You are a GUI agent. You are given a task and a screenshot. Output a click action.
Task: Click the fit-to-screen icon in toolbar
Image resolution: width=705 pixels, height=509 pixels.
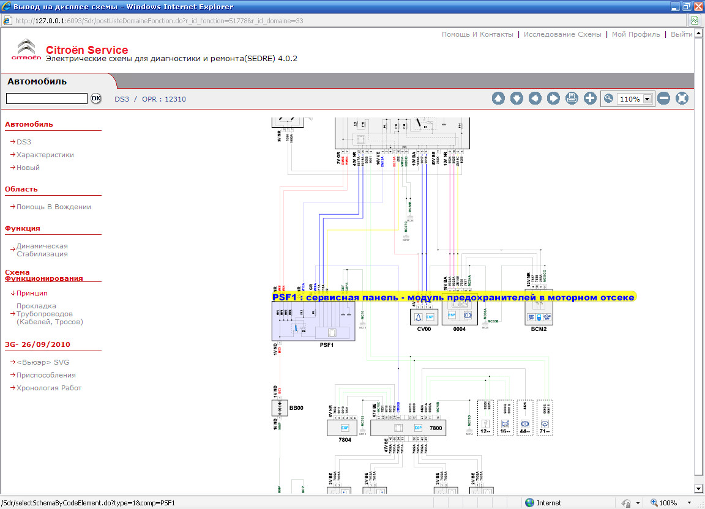[682, 98]
